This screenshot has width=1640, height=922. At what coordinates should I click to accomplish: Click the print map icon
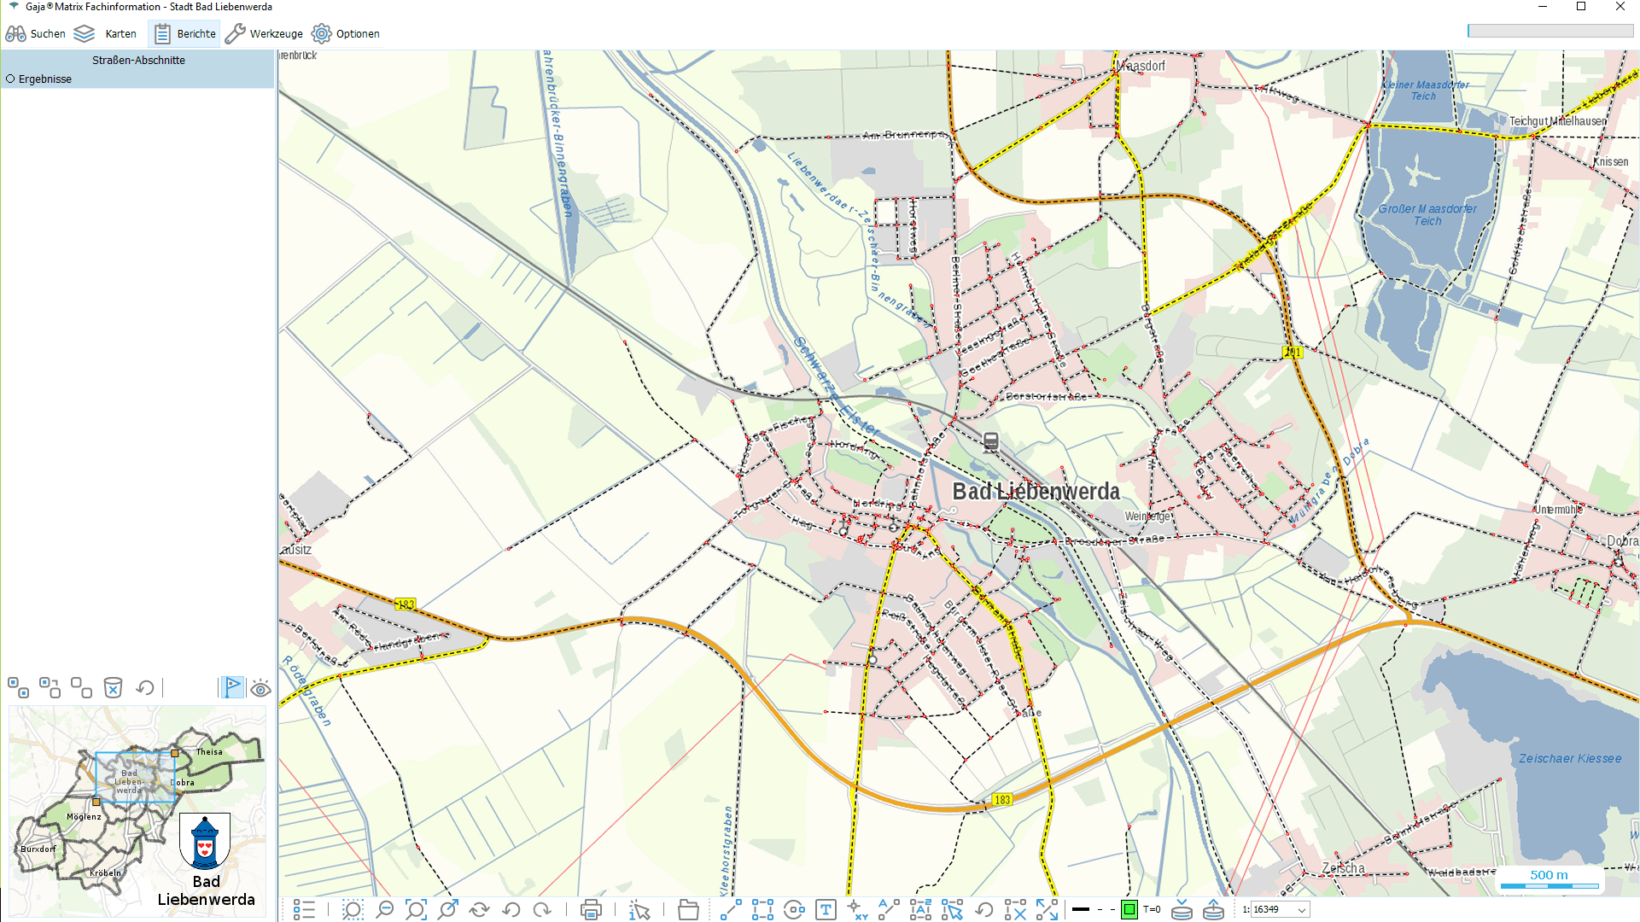click(590, 910)
